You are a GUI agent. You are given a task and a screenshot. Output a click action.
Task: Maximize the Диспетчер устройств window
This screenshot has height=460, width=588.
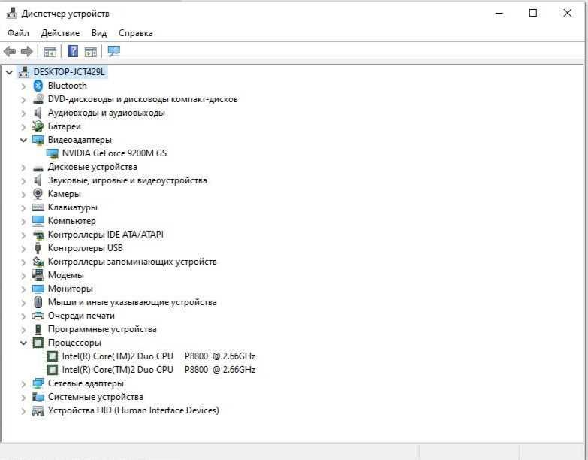tap(533, 13)
